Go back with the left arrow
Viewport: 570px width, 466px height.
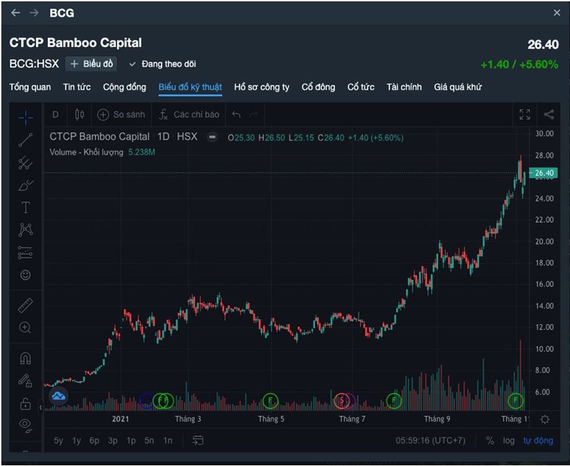(x=15, y=13)
